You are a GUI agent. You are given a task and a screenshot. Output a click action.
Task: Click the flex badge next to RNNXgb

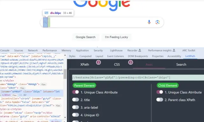(x=43, y=85)
